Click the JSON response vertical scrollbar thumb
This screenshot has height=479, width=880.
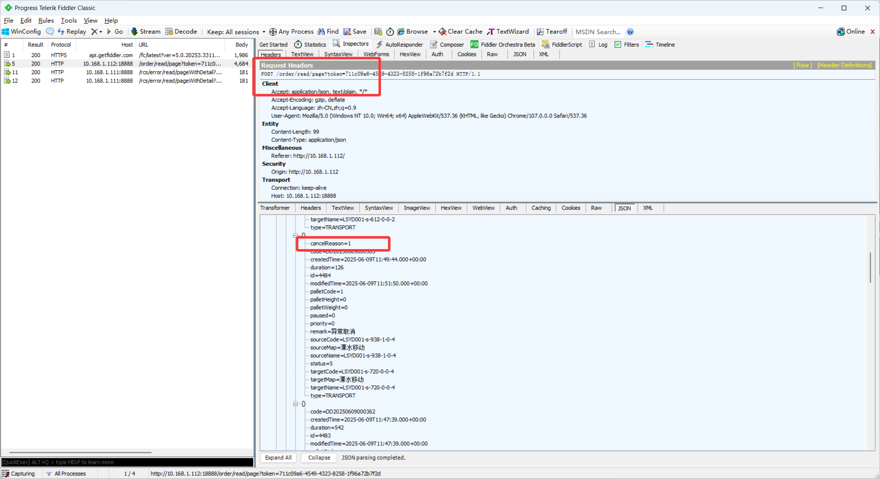(x=870, y=267)
